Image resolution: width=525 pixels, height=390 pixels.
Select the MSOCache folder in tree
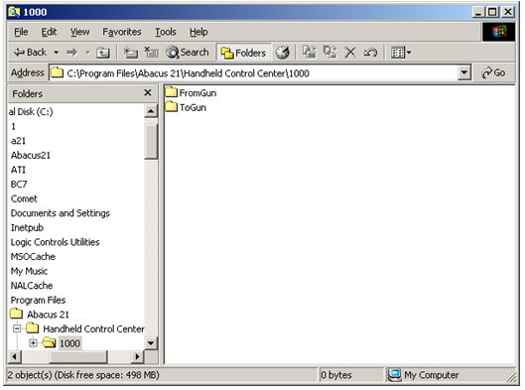(33, 256)
